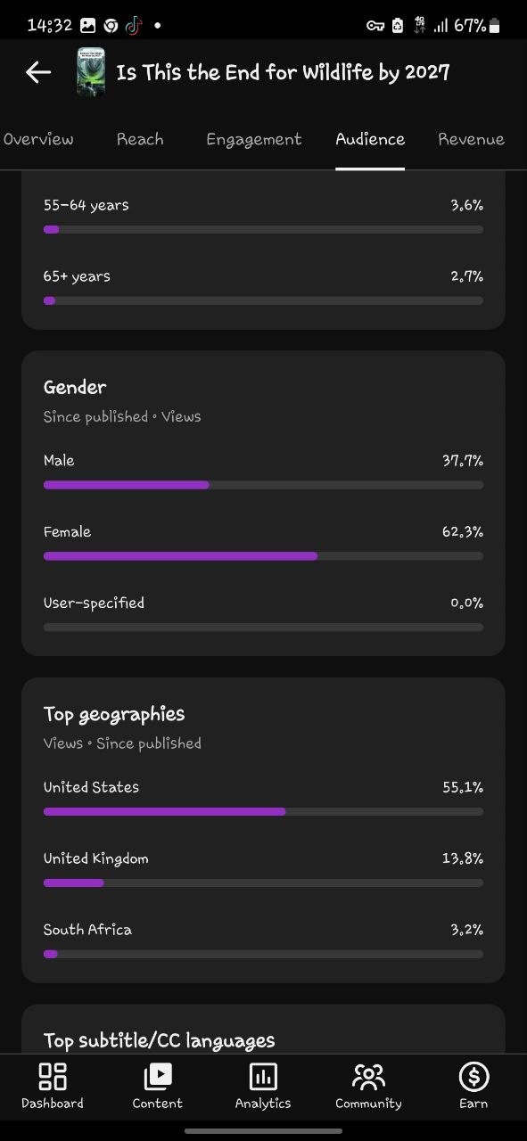Open the Dashboard icon in bottom navigation
Screen dimensions: 527x1141
tap(53, 1077)
